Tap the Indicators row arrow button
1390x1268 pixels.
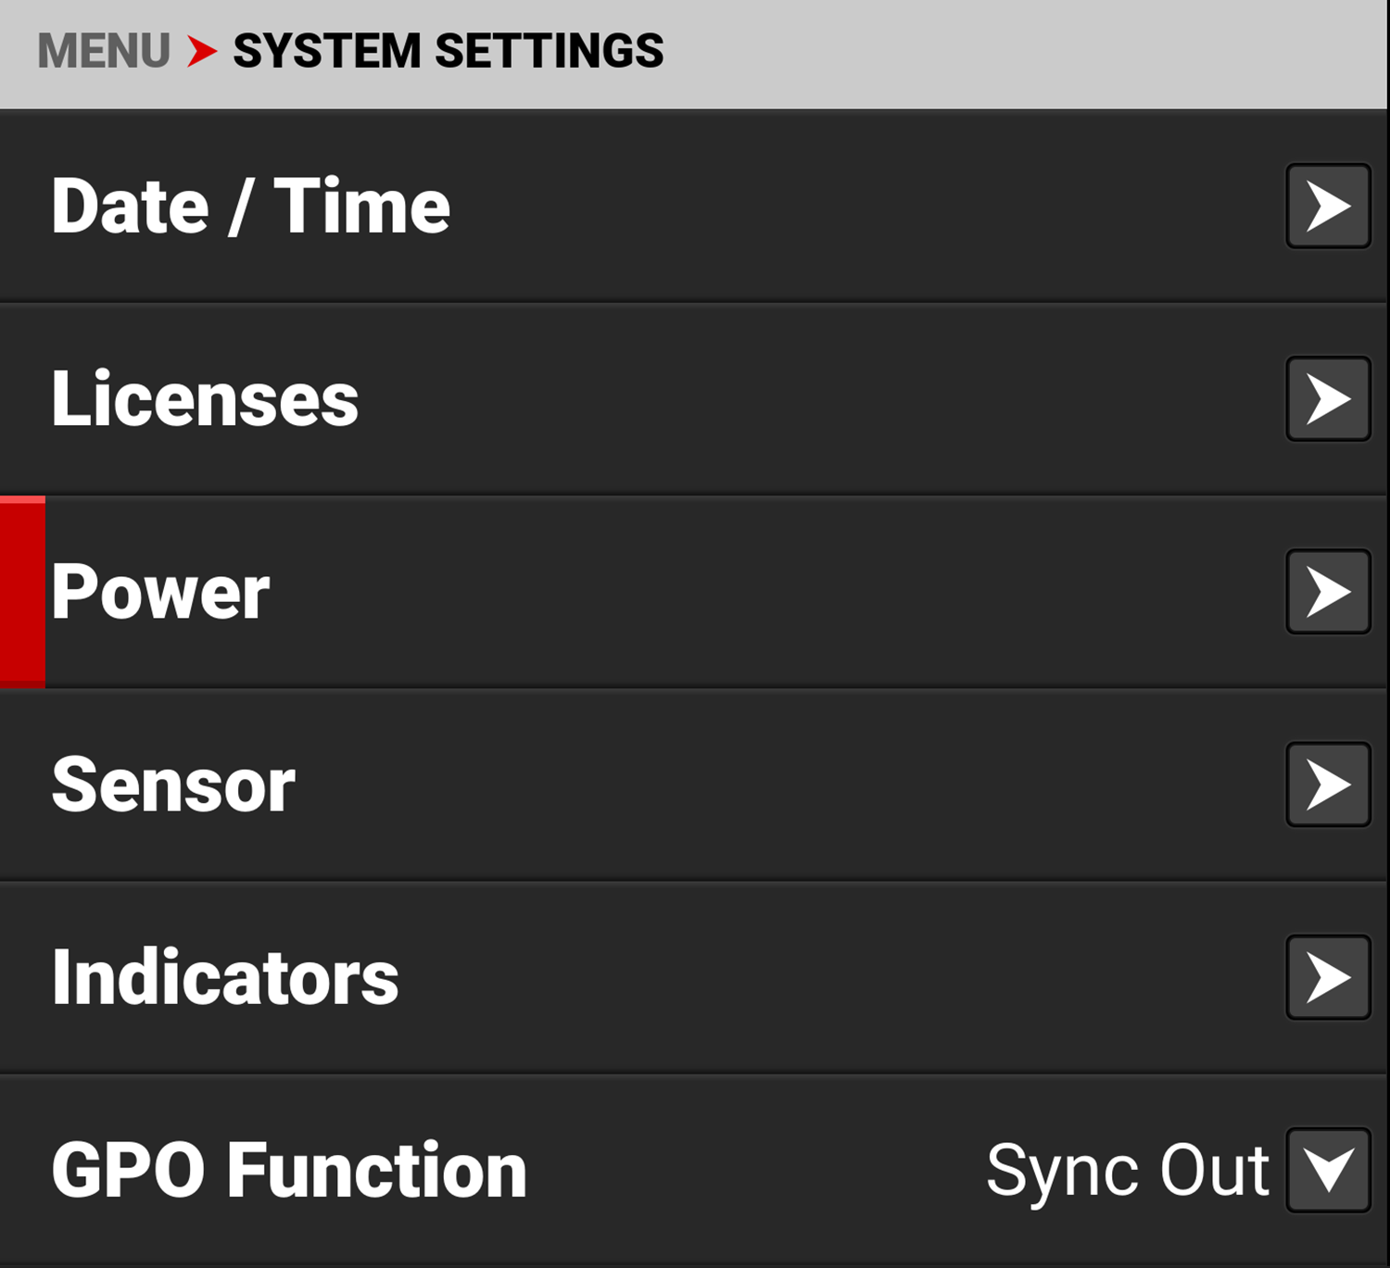1328,977
